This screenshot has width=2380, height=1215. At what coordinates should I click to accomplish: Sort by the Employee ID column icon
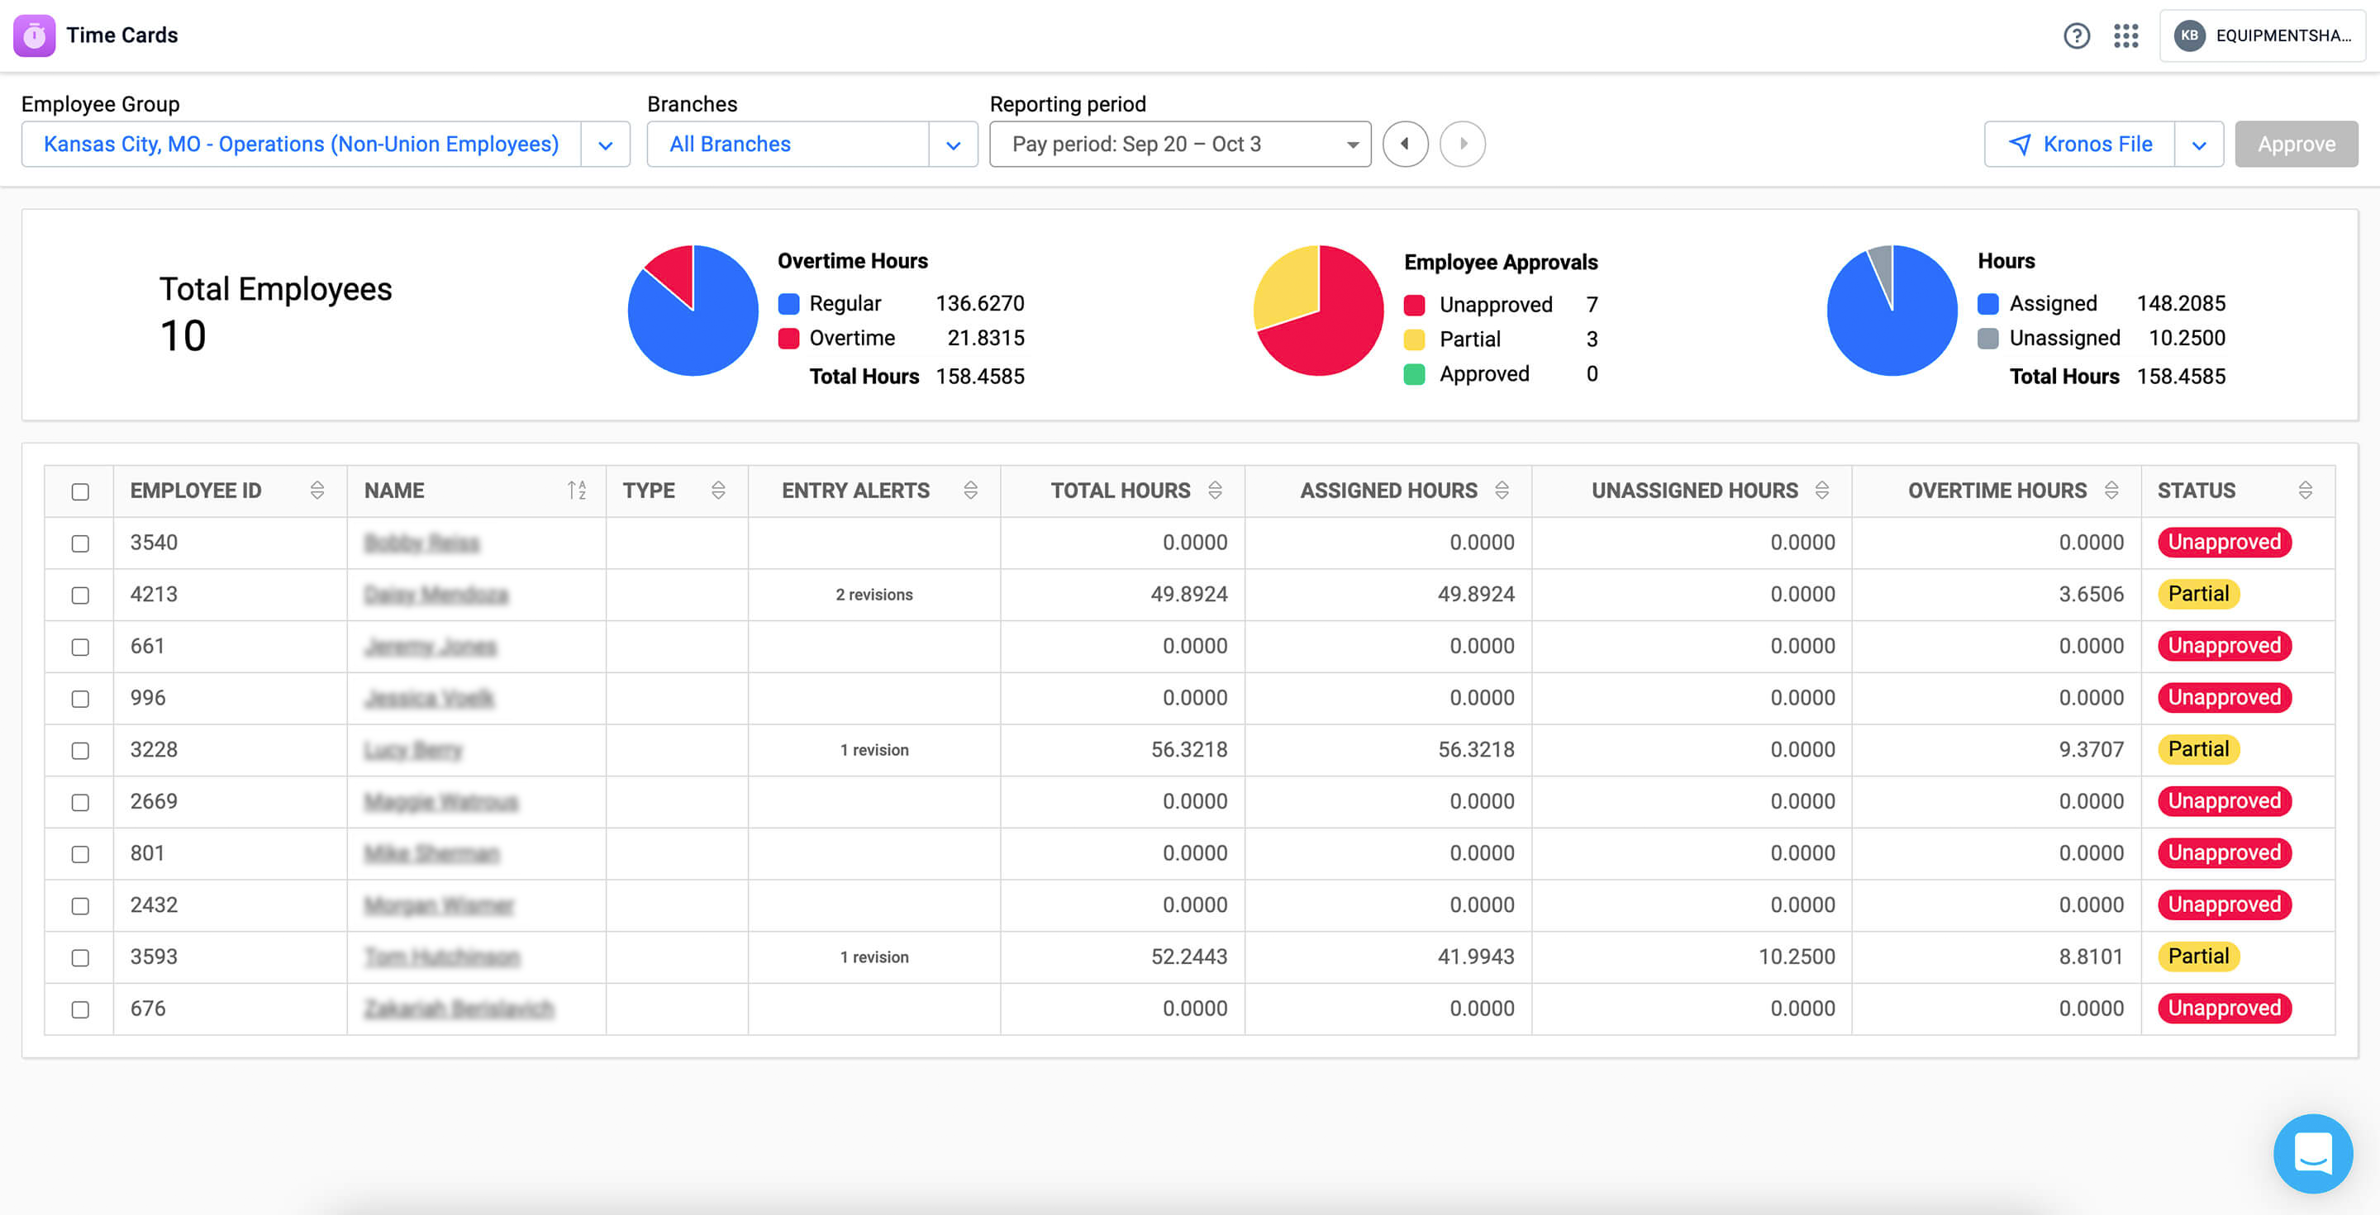317,491
